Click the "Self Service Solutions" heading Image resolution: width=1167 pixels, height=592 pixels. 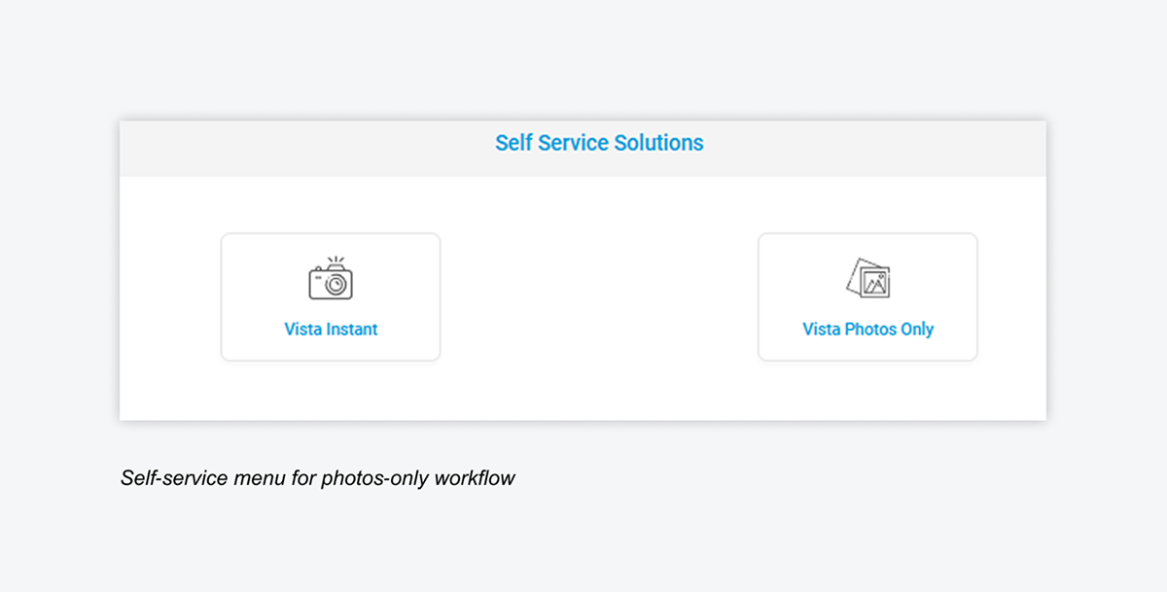599,143
